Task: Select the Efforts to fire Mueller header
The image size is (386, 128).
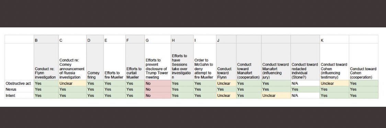Action: [114, 62]
